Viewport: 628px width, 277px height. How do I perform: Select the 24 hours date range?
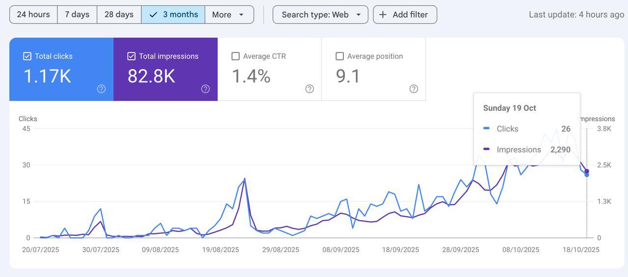pyautogui.click(x=33, y=15)
